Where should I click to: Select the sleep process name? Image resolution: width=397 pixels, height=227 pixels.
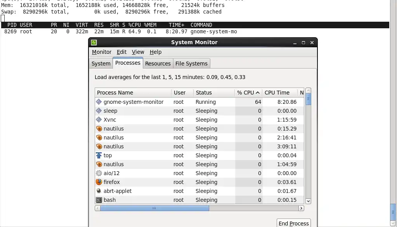tap(110, 111)
